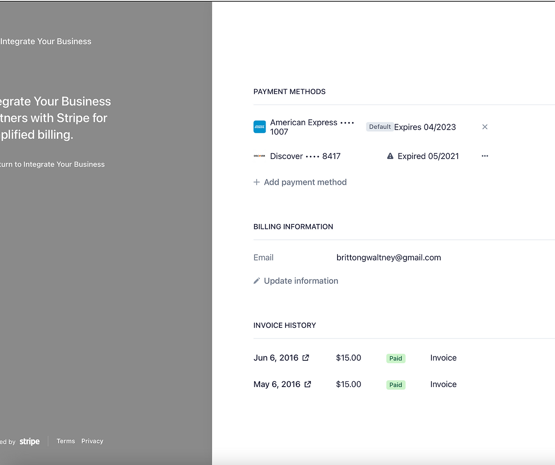The height and width of the screenshot is (465, 555).
Task: Click Invoice label in May 6, 2016 row
Action: click(x=443, y=384)
